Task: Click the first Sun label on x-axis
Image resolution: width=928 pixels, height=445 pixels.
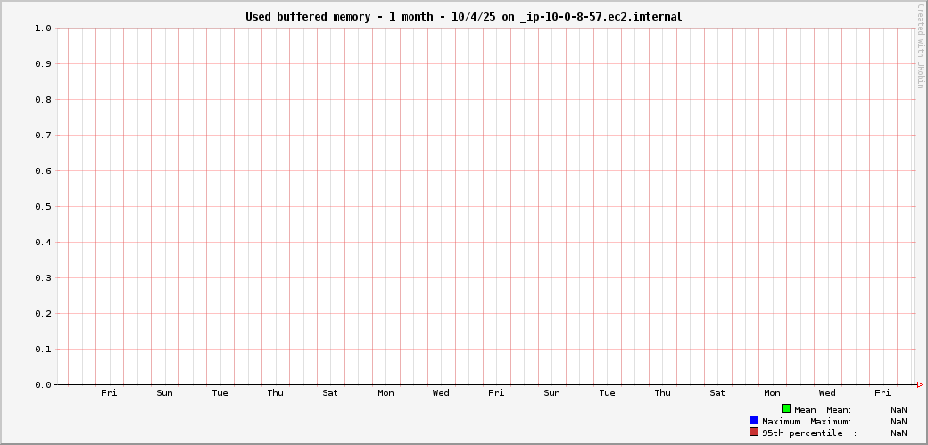Action: (164, 393)
